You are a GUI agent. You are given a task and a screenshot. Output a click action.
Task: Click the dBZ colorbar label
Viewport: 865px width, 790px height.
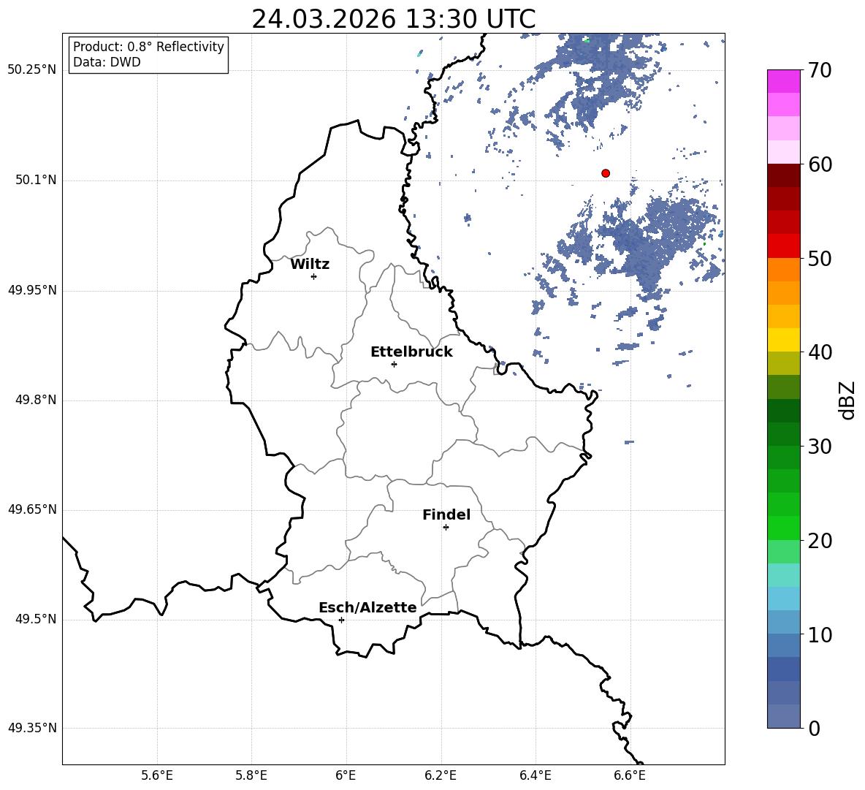[847, 400]
